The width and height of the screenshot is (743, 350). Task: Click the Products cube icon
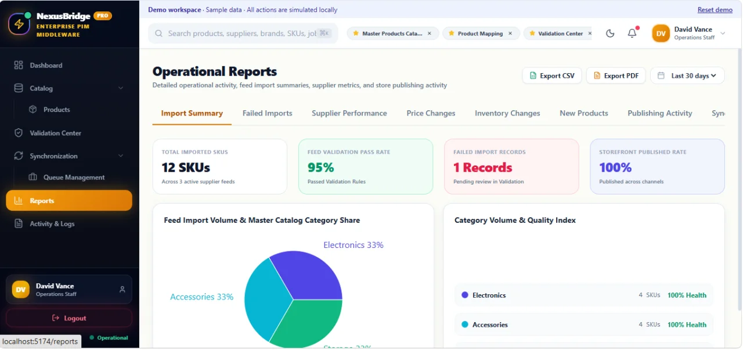(33, 109)
